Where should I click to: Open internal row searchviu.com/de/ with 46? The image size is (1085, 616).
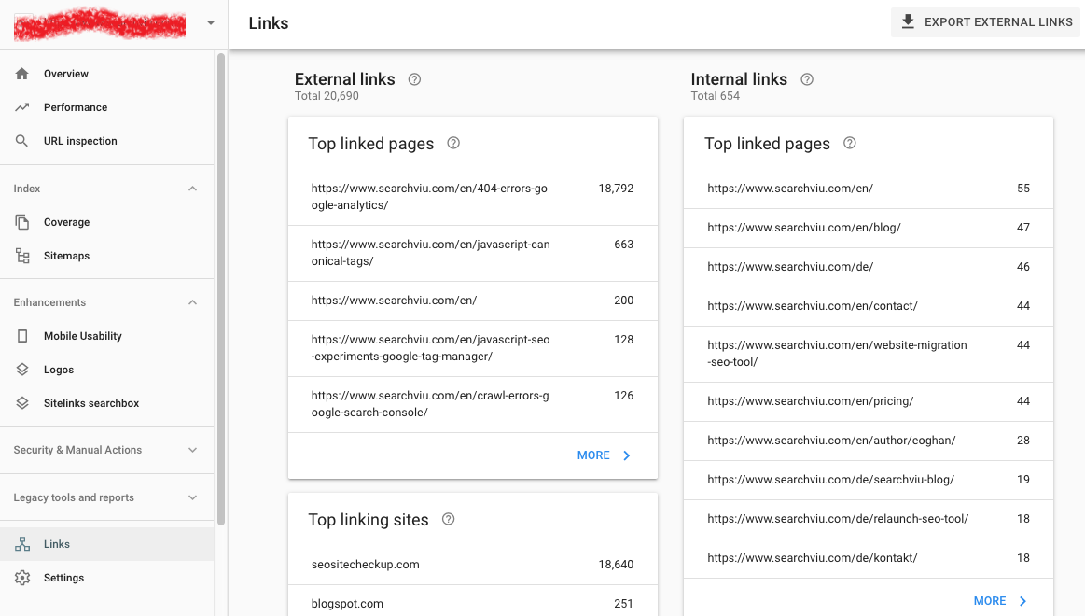[869, 267]
